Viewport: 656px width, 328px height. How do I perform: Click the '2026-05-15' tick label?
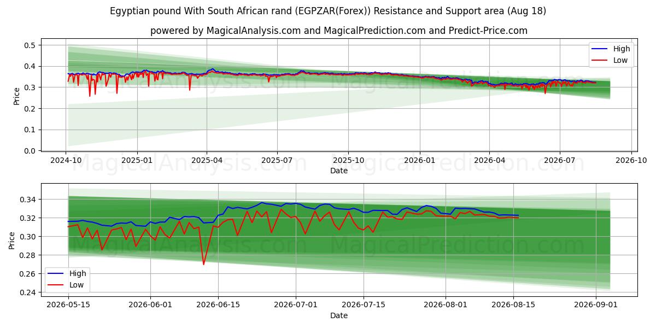point(68,305)
